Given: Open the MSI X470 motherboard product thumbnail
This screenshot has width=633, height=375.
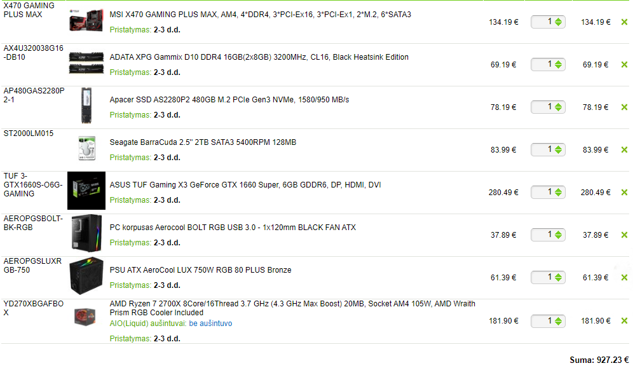Looking at the screenshot, I should click(86, 20).
